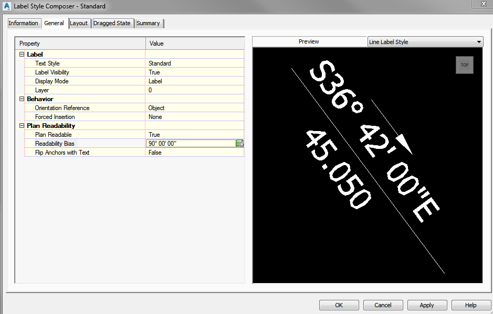The image size is (493, 314).
Task: Cancel the Label Style Composer dialog
Action: coord(383,305)
